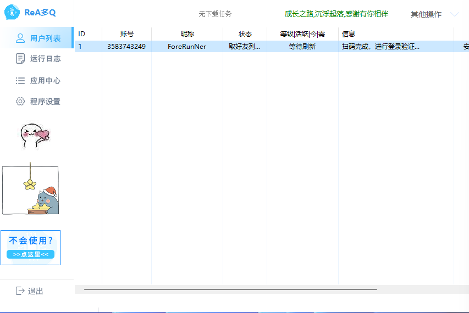Screen dimensions: 469x313
Task: Click the 不会使用? help text
Action: click(x=31, y=241)
